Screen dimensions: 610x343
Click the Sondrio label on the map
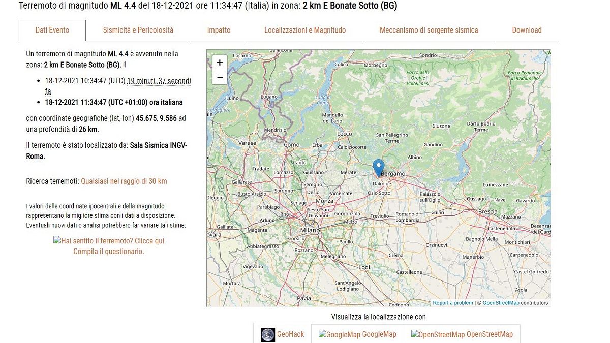pyautogui.click(x=428, y=55)
